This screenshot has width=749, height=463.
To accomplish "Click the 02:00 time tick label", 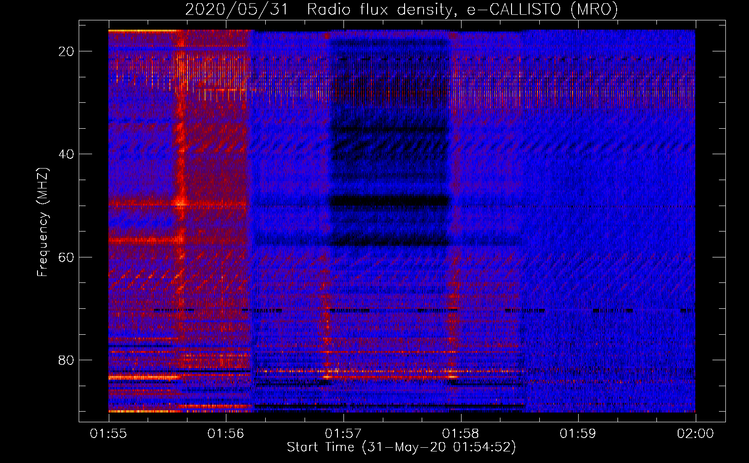I will pyautogui.click(x=695, y=434).
